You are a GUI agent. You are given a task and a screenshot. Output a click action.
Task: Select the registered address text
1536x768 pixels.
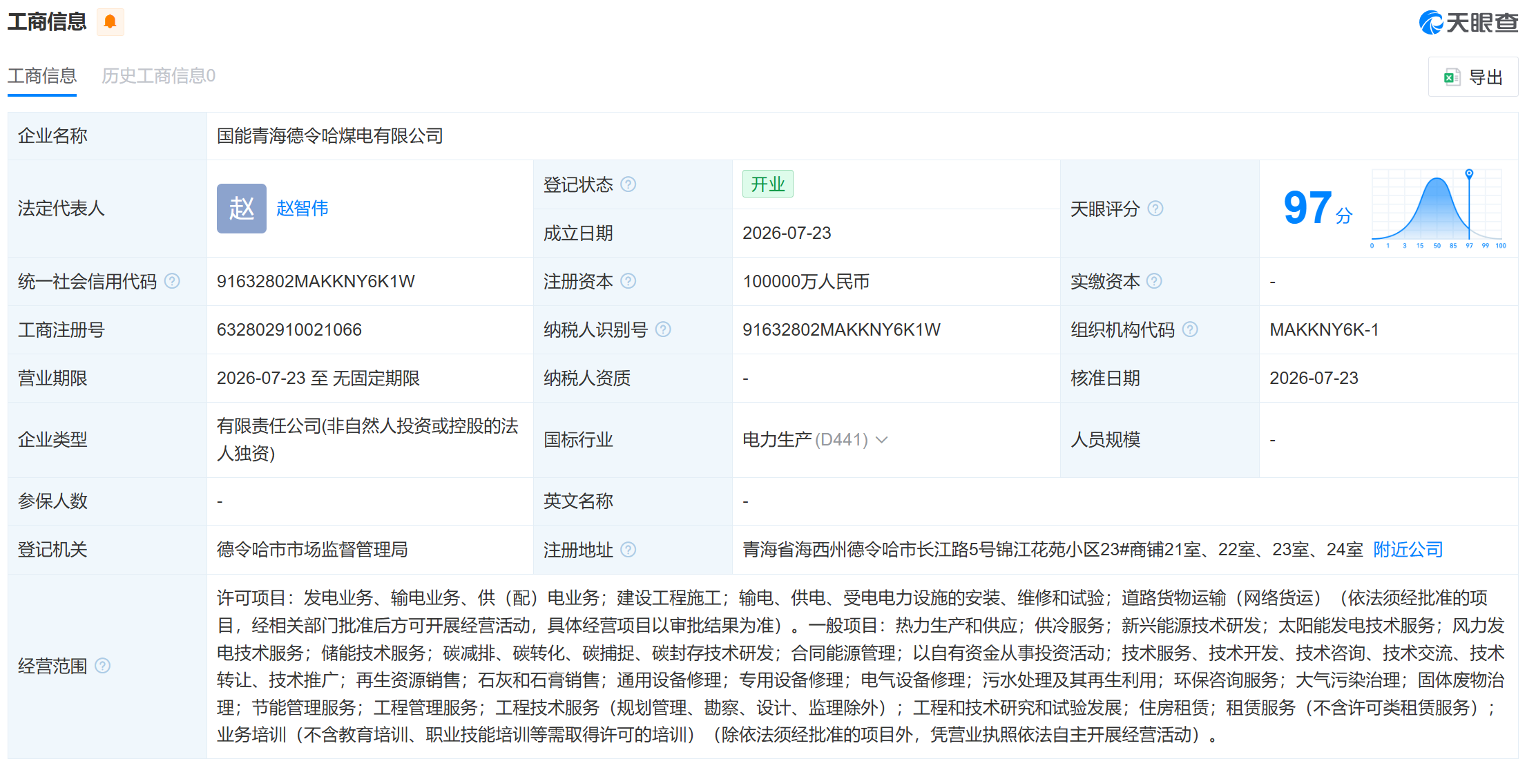(1053, 550)
